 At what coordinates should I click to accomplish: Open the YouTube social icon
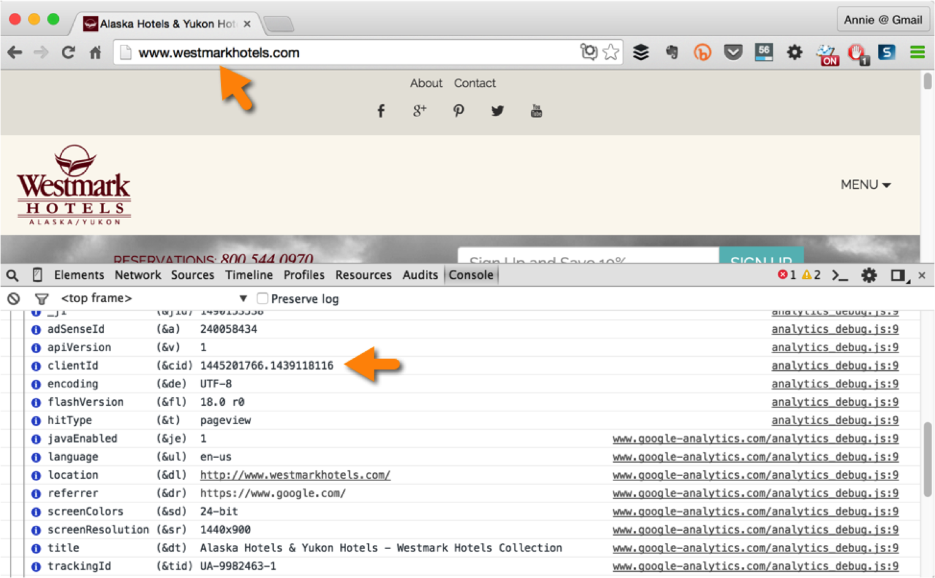[536, 111]
